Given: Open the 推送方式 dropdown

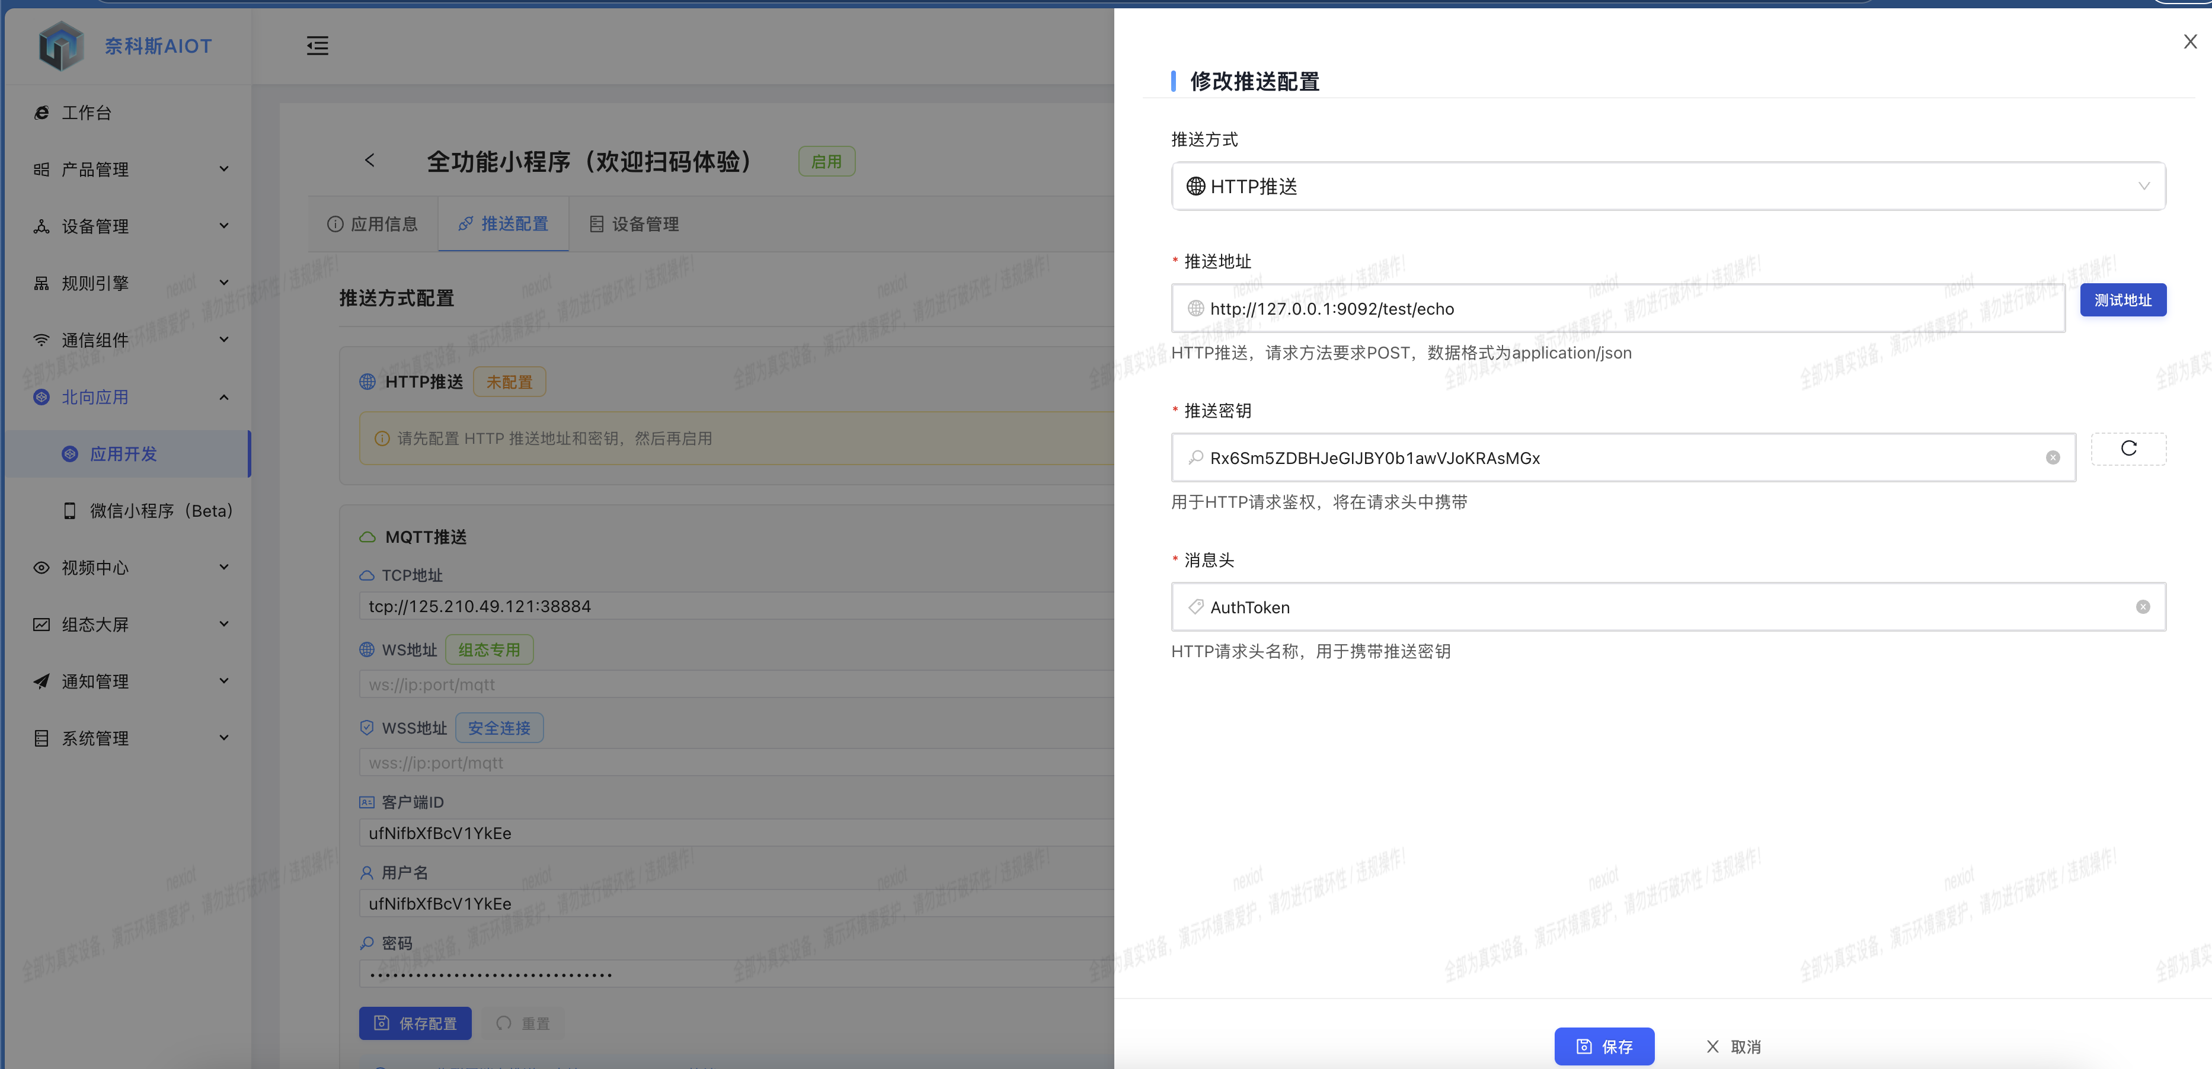Looking at the screenshot, I should [x=1667, y=186].
